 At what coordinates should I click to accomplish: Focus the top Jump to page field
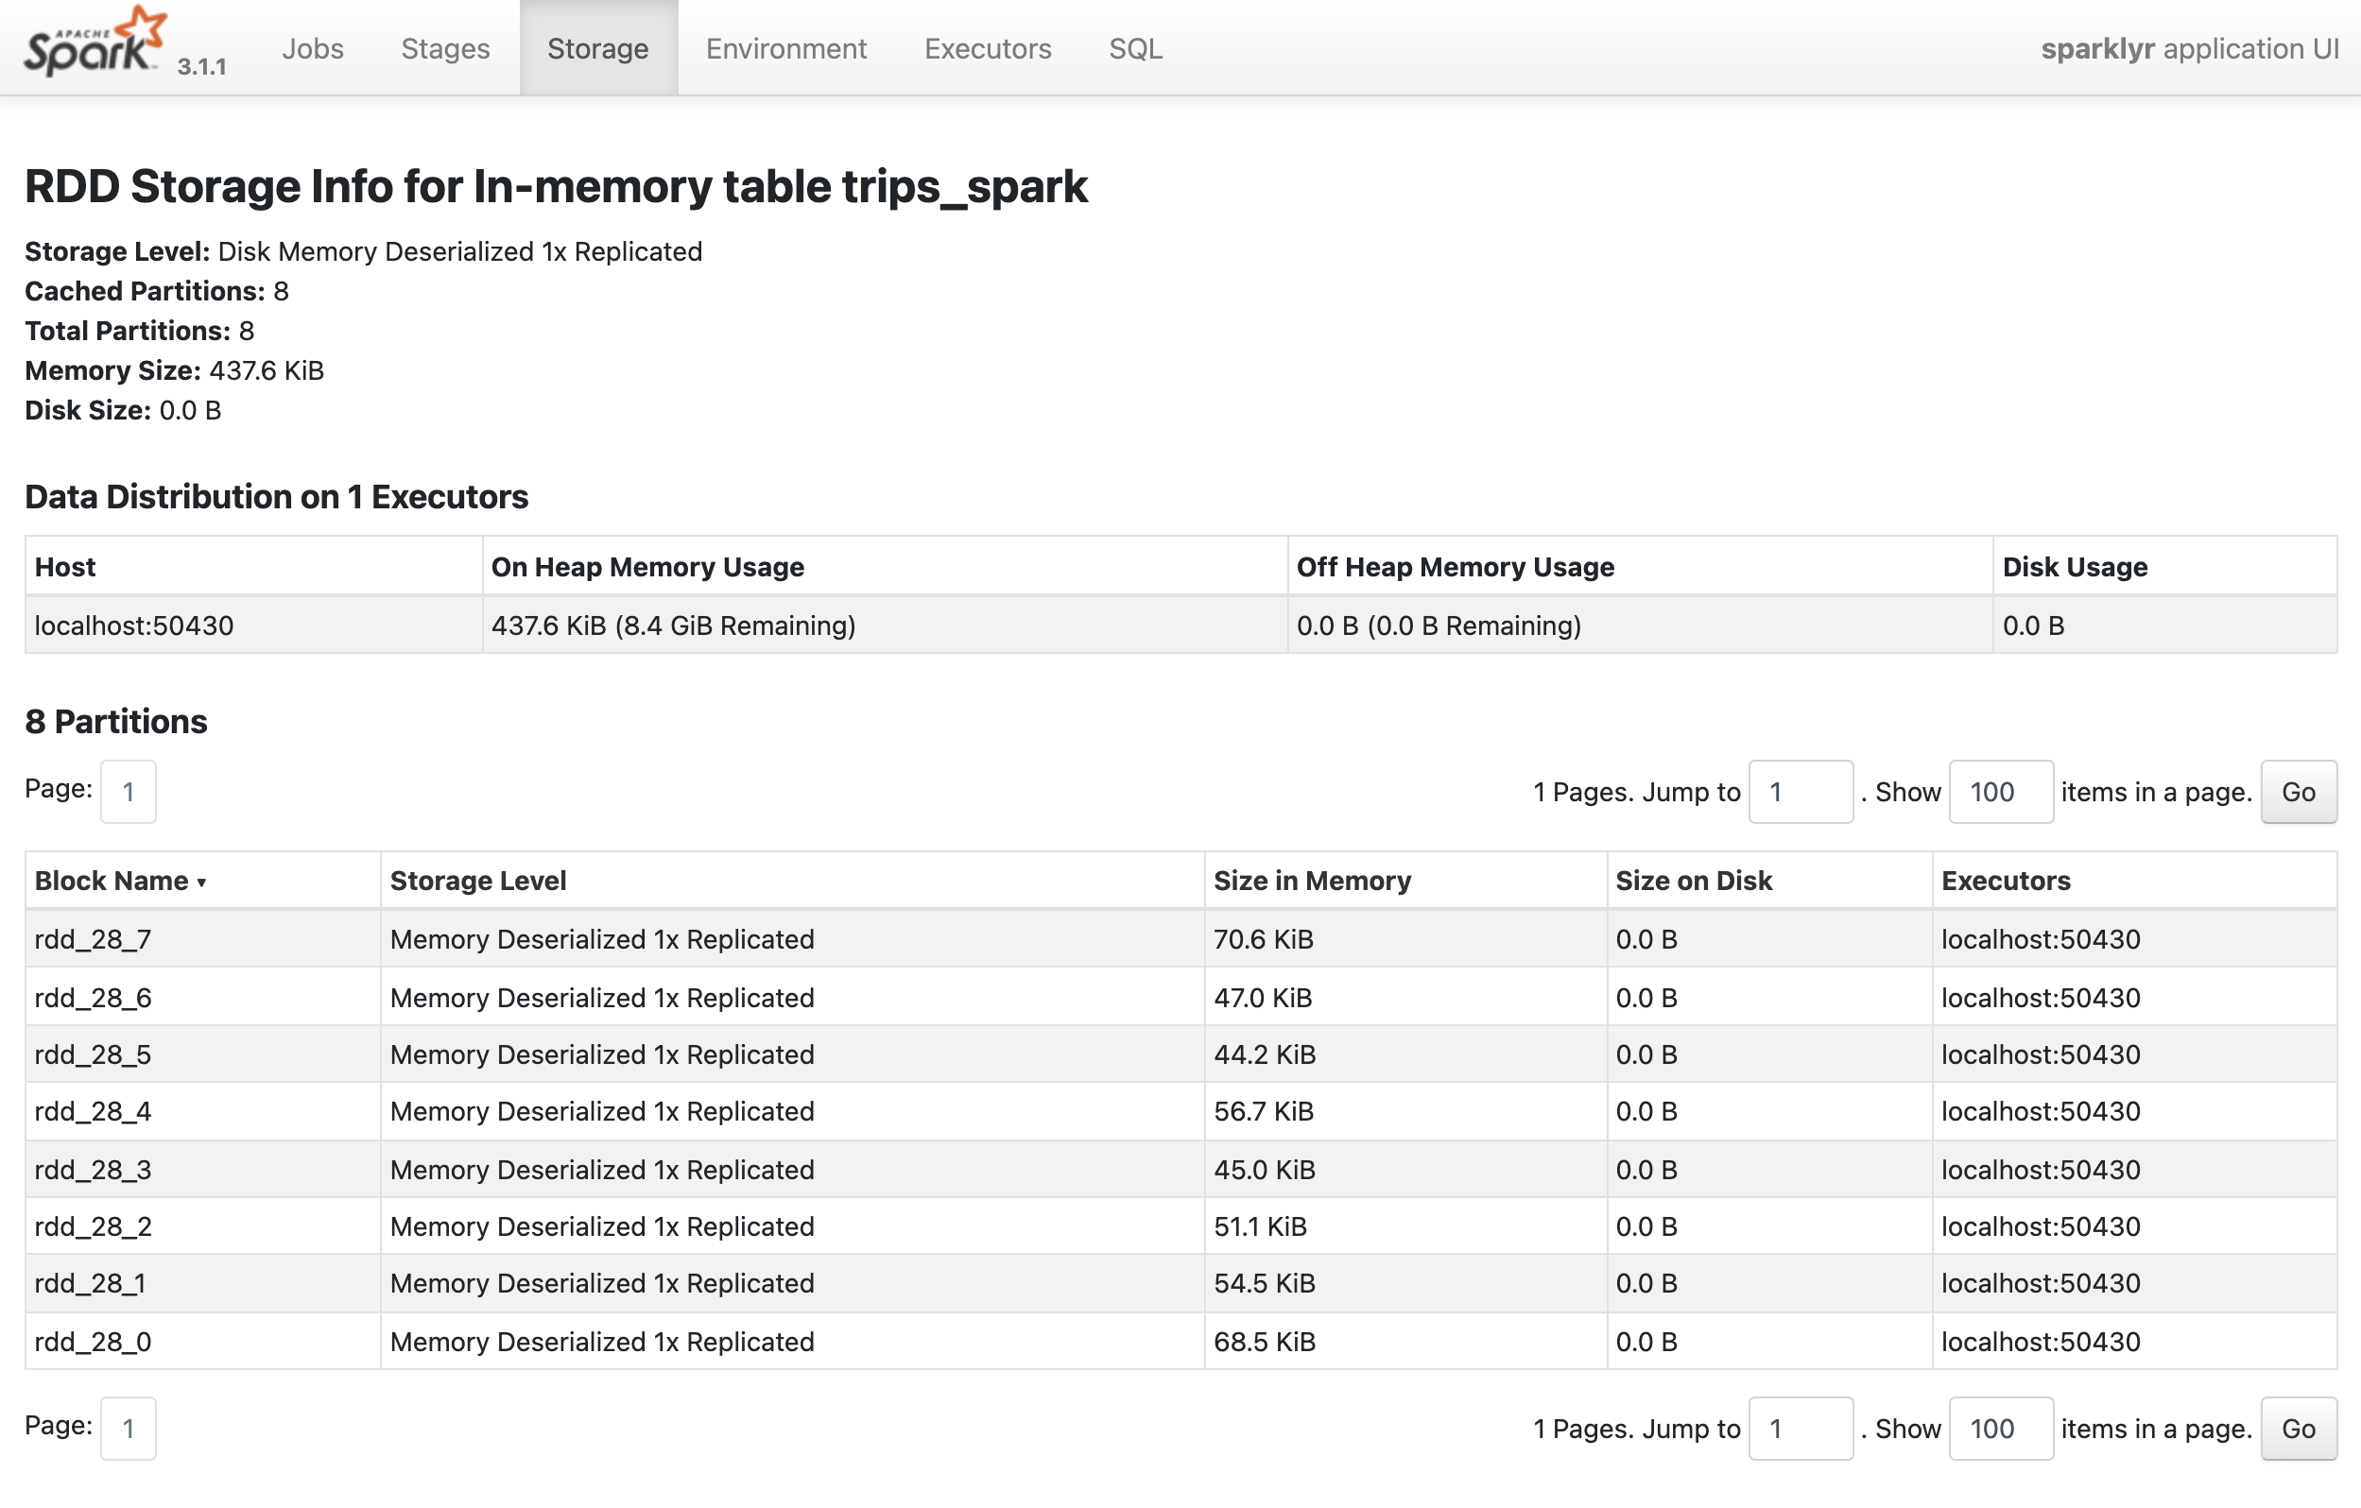[x=1801, y=792]
